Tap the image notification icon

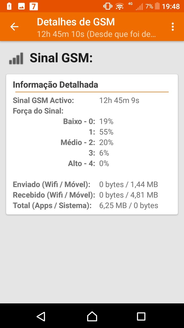[x=21, y=6]
